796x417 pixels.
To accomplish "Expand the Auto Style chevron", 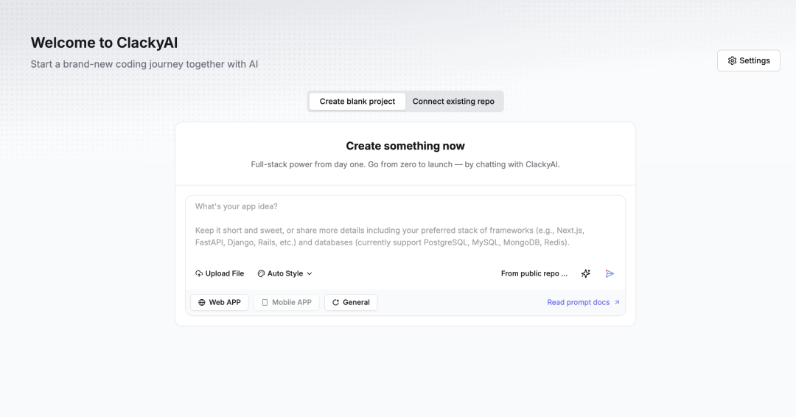I will point(310,273).
